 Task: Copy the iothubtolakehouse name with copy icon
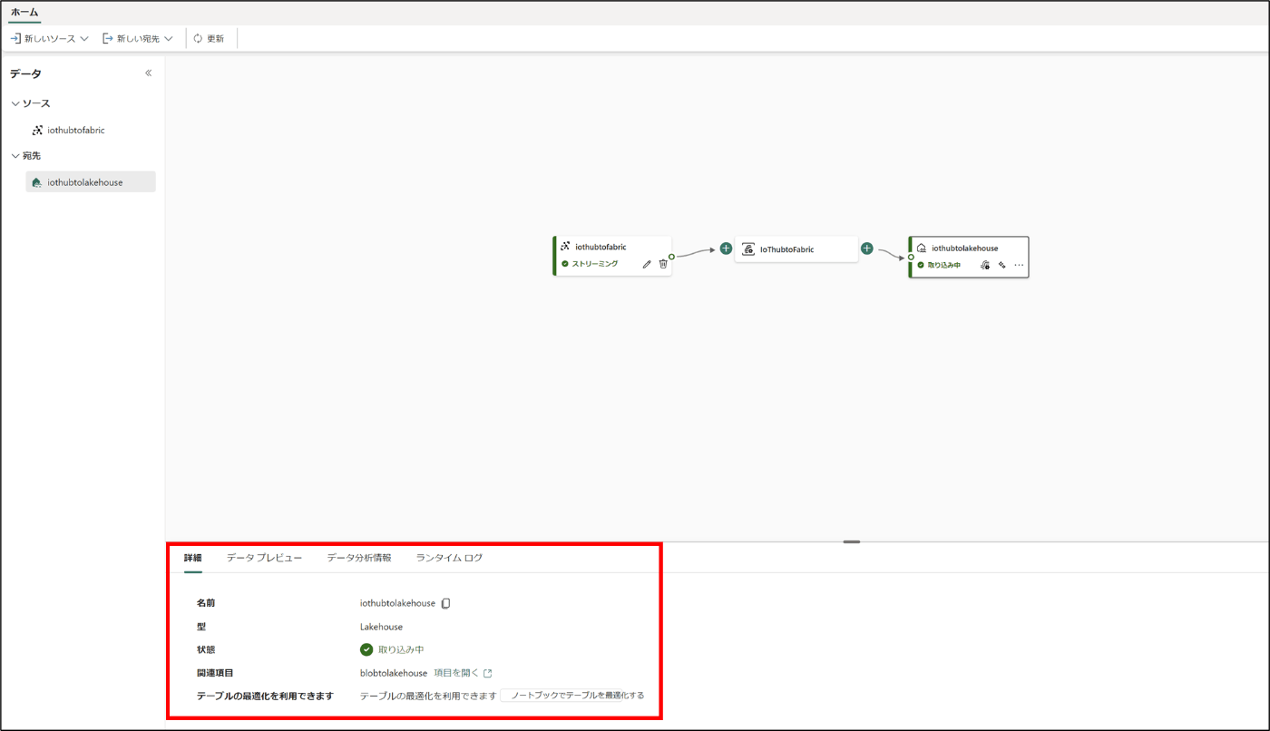[445, 603]
